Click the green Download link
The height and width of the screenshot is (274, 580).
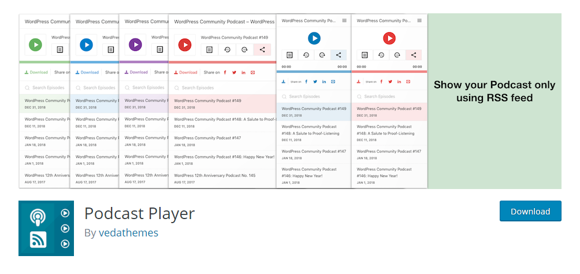click(36, 73)
